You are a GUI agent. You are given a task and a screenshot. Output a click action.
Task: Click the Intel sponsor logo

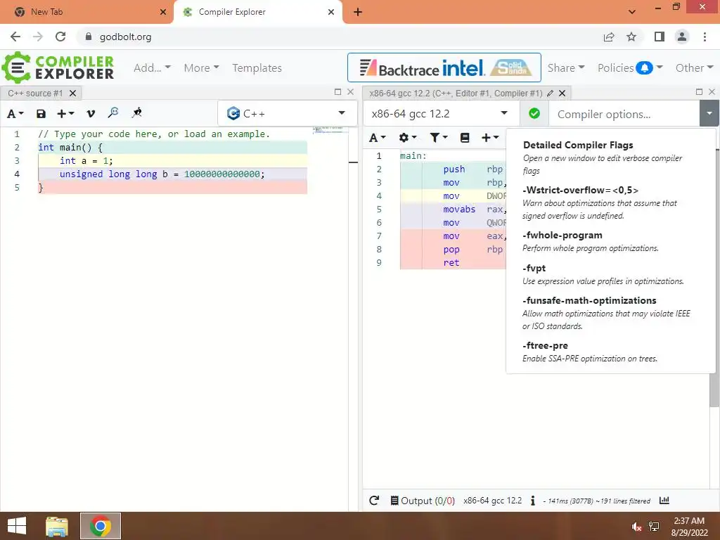tap(463, 68)
